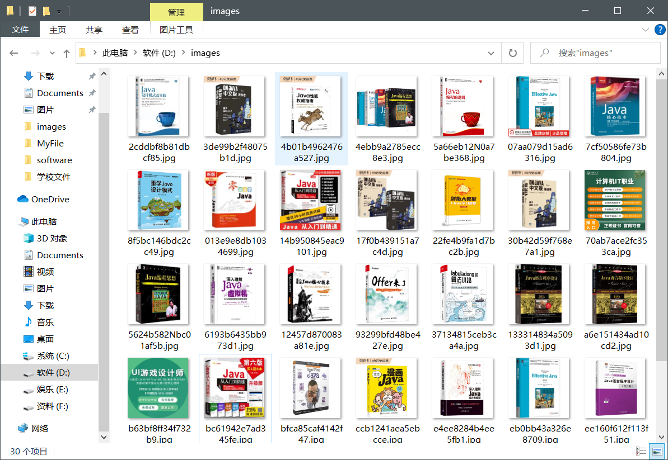Screen dimensions: 668x460
Task: Open 音乐 in navigation pane
Action: [39, 323]
